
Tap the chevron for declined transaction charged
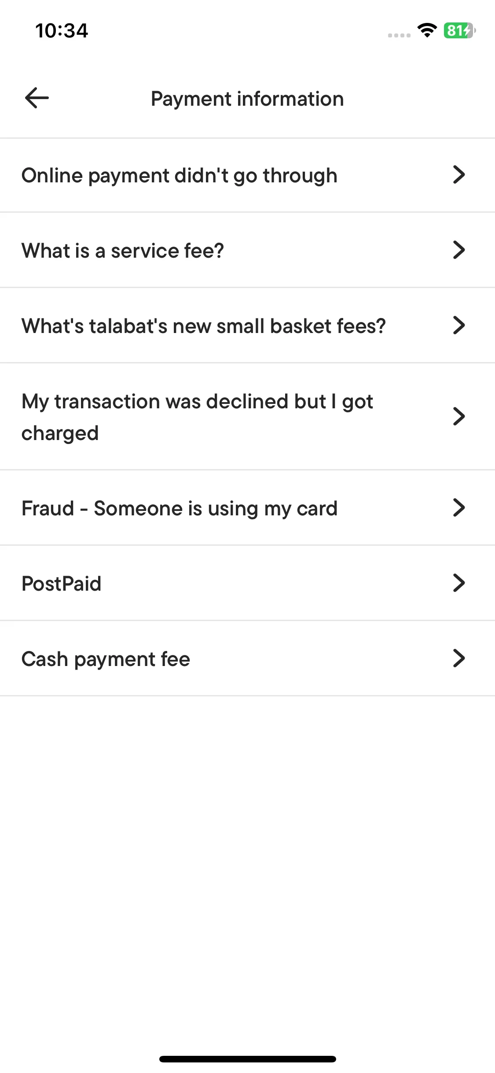pyautogui.click(x=458, y=416)
